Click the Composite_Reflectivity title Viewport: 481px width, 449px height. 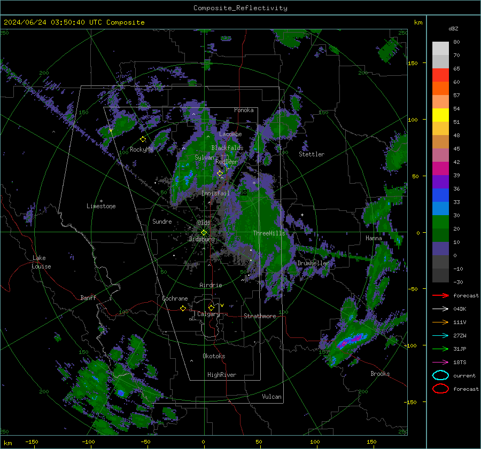click(x=241, y=8)
